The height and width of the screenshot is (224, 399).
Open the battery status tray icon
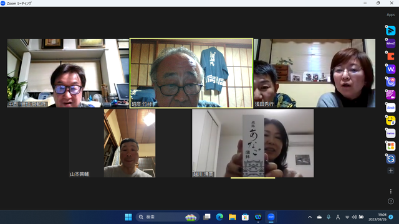pyautogui.click(x=361, y=217)
